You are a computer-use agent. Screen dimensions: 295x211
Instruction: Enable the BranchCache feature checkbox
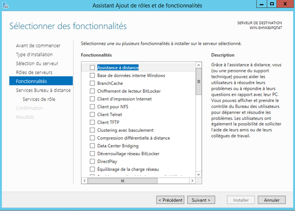[92, 84]
